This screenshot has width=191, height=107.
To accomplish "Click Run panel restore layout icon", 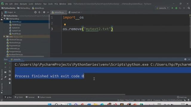I will (x=5, y=72).
